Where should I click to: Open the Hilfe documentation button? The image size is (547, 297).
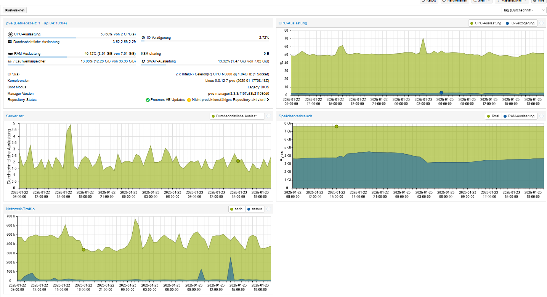pyautogui.click(x=539, y=1)
